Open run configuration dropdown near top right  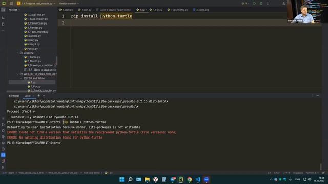[245, 4]
